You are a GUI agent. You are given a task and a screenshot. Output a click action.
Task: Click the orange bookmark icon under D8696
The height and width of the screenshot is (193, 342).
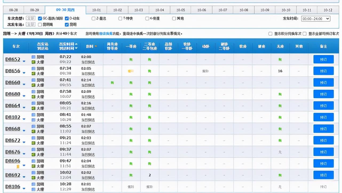point(18,167)
